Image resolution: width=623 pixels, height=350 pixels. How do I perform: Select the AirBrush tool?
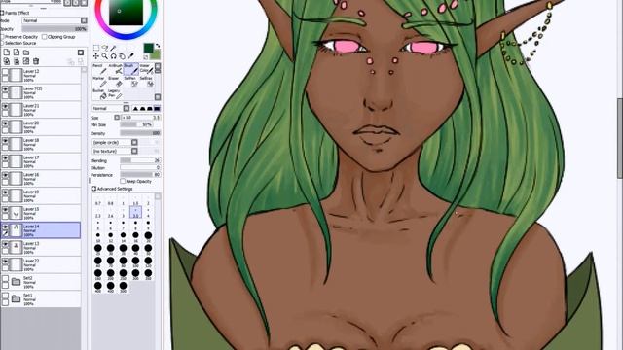(x=115, y=69)
